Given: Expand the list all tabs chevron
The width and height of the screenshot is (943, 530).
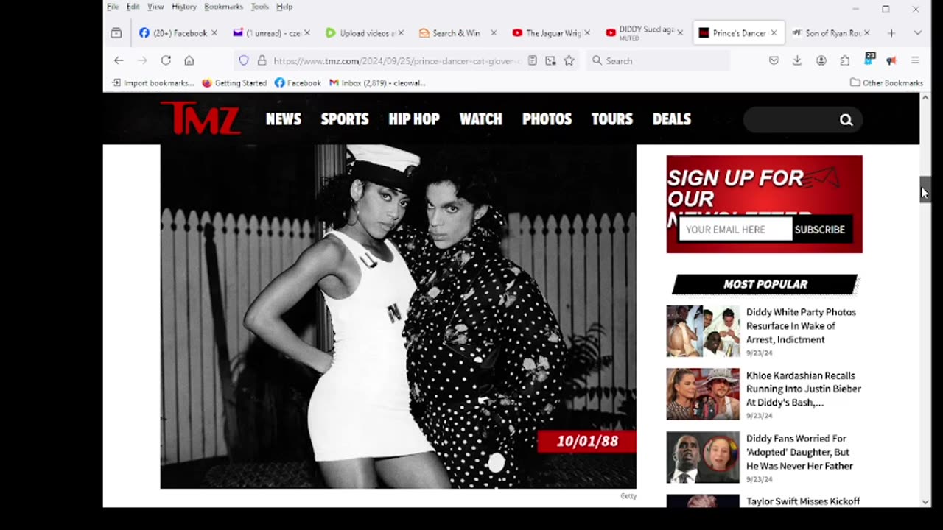Looking at the screenshot, I should point(917,33).
